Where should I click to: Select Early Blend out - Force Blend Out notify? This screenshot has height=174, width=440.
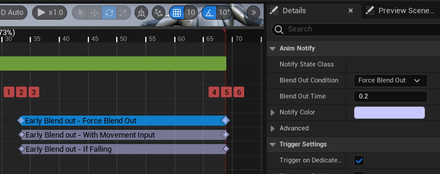[x=123, y=121]
